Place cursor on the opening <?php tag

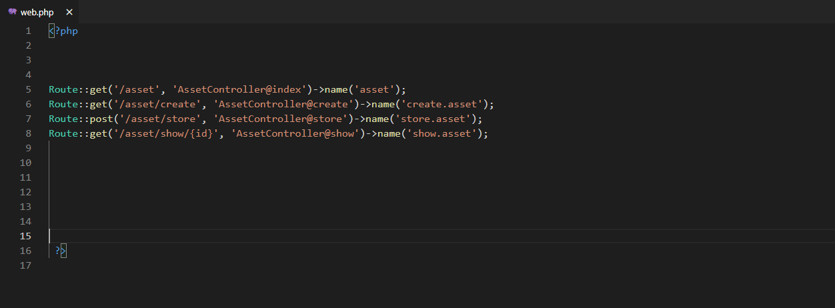pyautogui.click(x=63, y=31)
